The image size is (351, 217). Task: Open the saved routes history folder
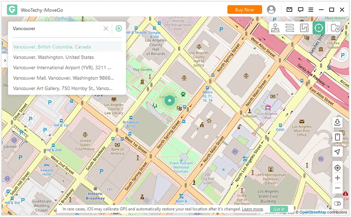click(335, 28)
